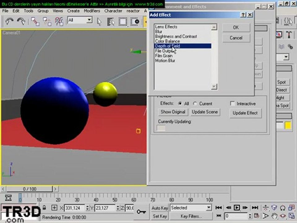Viewport: 297px width, 223px height.
Task: Click the current frame spinner arrows
Action: (x=250, y=216)
